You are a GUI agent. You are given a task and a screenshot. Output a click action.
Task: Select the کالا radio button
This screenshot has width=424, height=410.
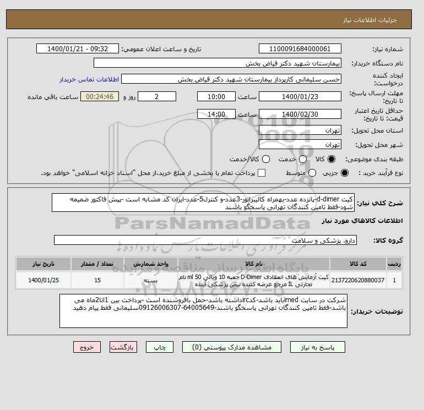[331, 159]
